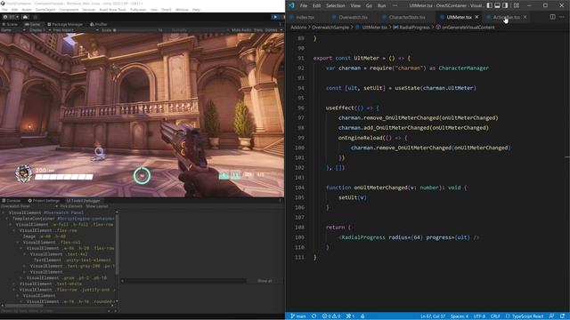Click the notifications bell in status bar
This screenshot has height=320, width=570.
(x=562, y=316)
